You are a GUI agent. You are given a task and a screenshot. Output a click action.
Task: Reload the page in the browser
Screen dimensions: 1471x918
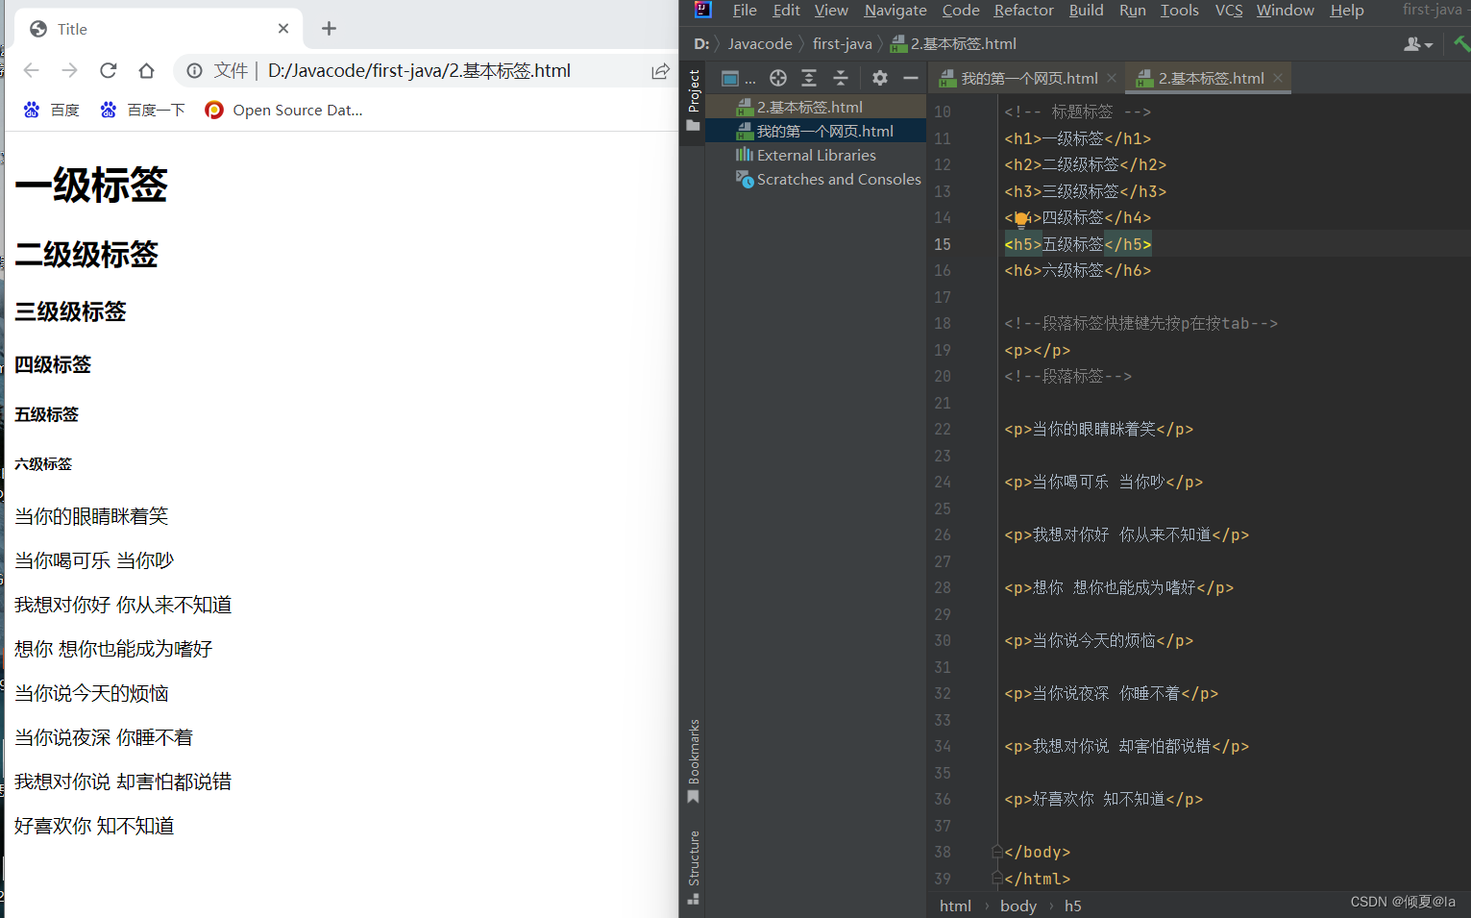[108, 70]
